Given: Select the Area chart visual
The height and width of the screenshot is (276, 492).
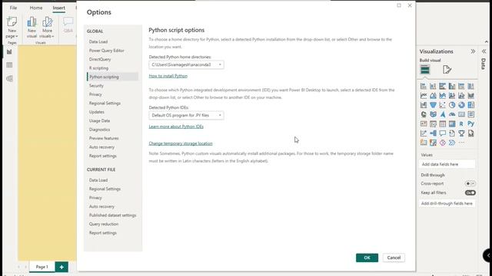Looking at the screenshot, I should point(433,95).
